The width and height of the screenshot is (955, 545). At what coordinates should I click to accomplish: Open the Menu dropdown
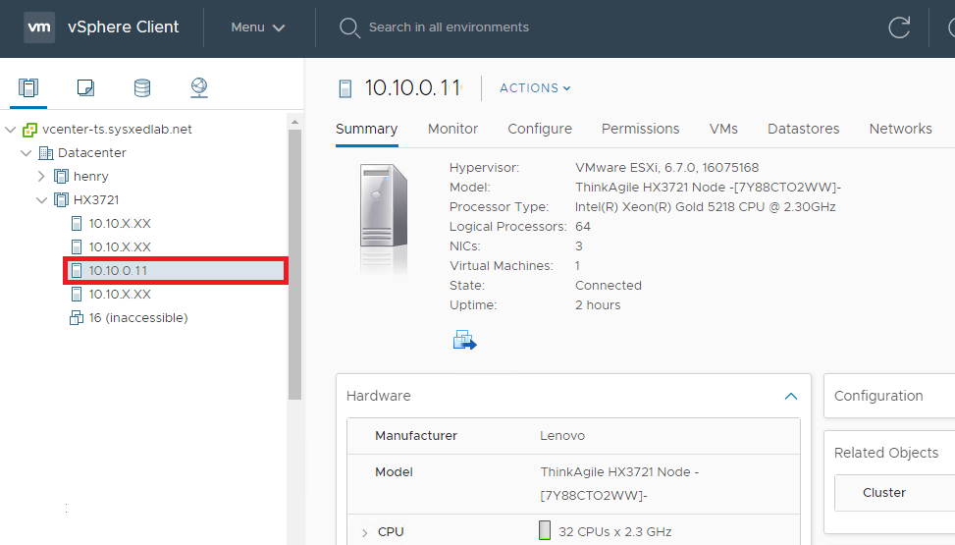click(257, 27)
